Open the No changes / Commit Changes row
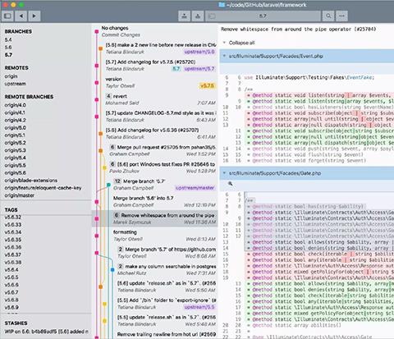This screenshot has height=339, width=394. [x=155, y=31]
